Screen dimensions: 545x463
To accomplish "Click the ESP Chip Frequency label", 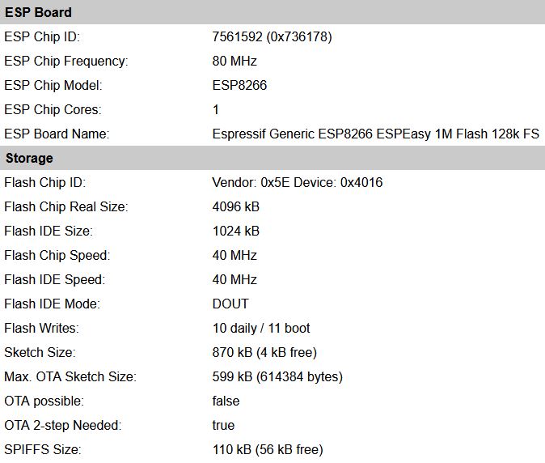I will pyautogui.click(x=66, y=61).
